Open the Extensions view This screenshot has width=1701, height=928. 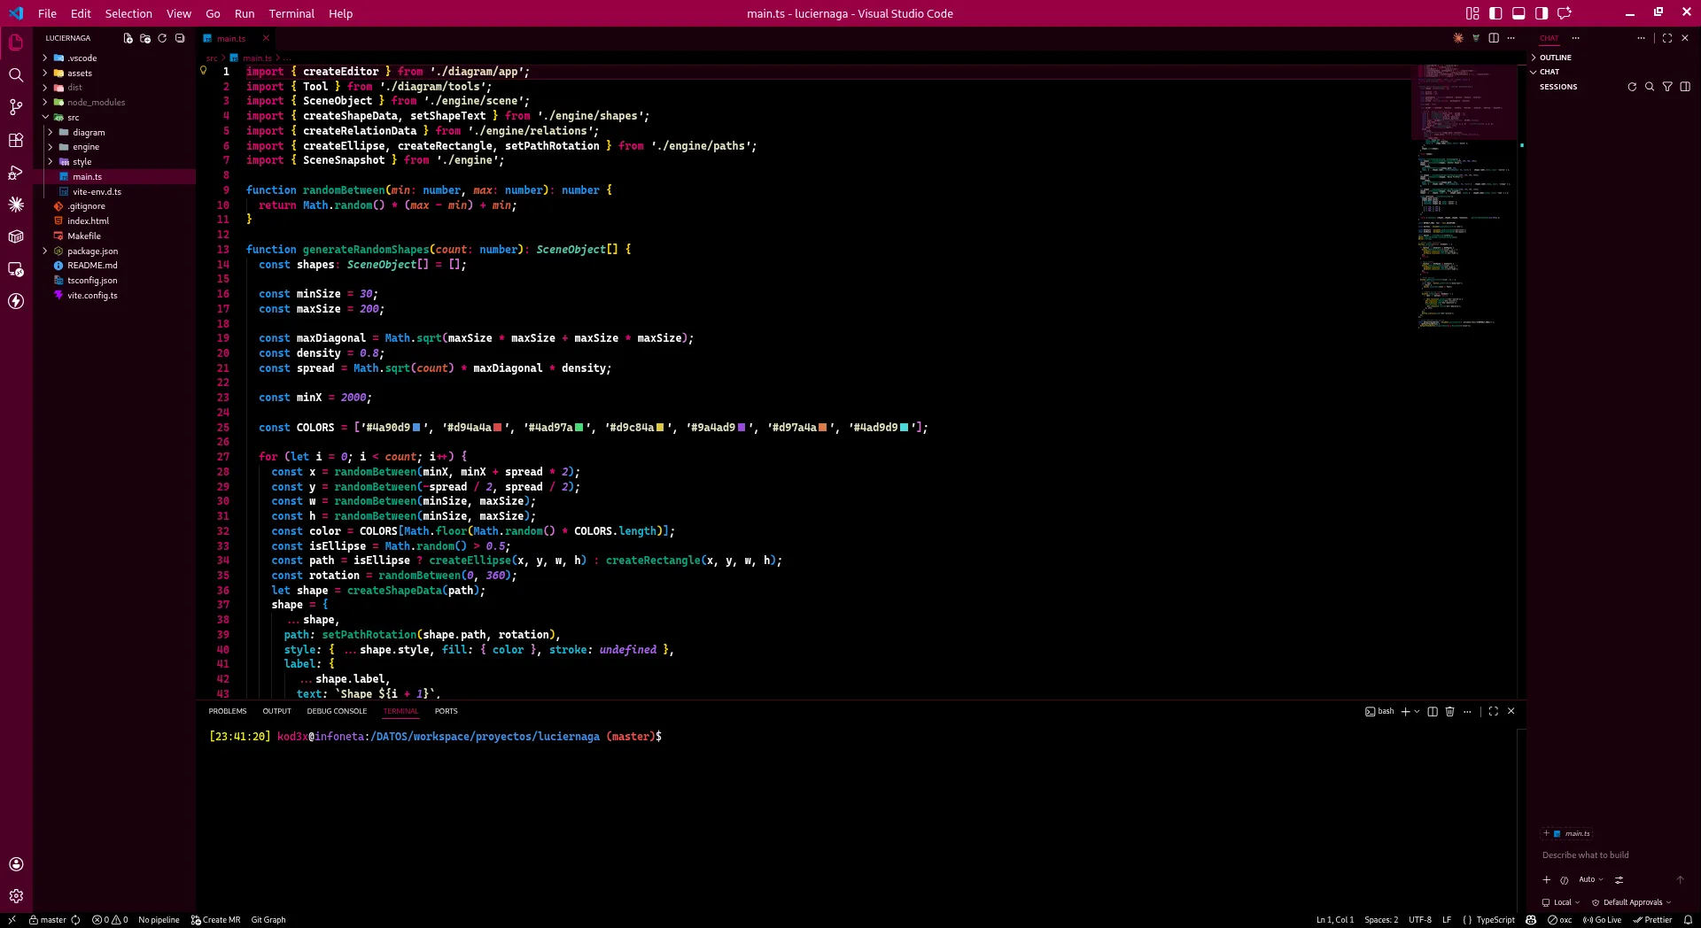coord(16,140)
